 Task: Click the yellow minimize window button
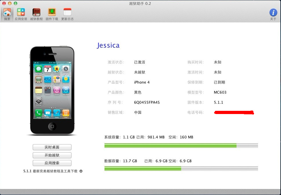pyautogui.click(x=10, y=3)
